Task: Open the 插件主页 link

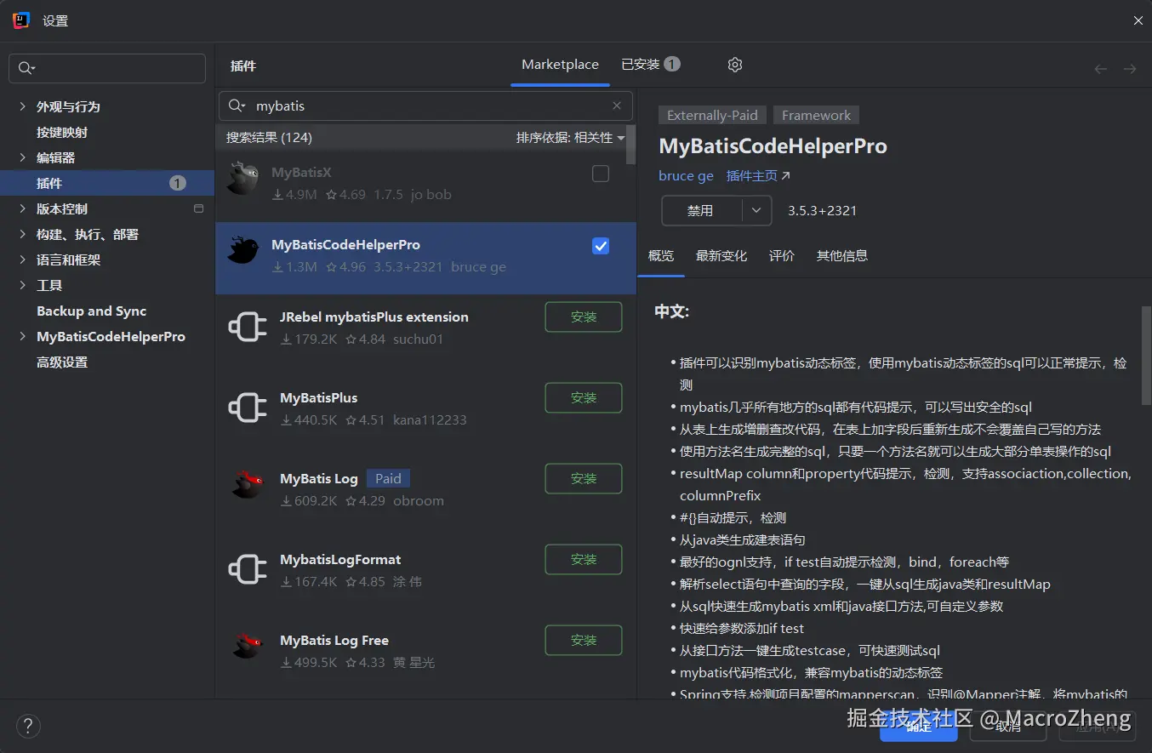Action: 752,175
